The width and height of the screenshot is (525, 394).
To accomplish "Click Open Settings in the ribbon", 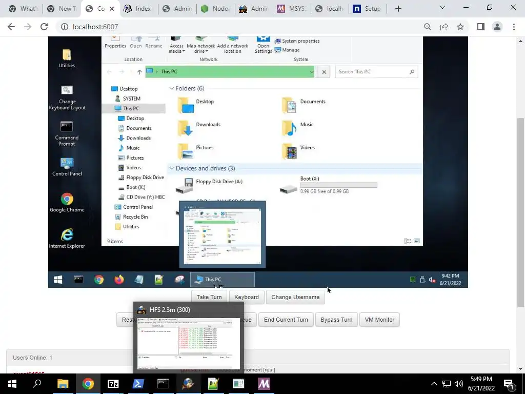I will pyautogui.click(x=263, y=45).
